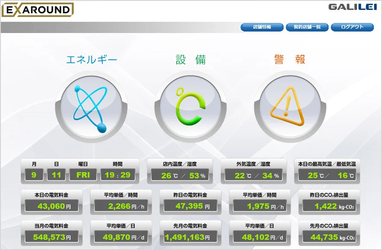Click the ログアウト logout button

(x=352, y=27)
